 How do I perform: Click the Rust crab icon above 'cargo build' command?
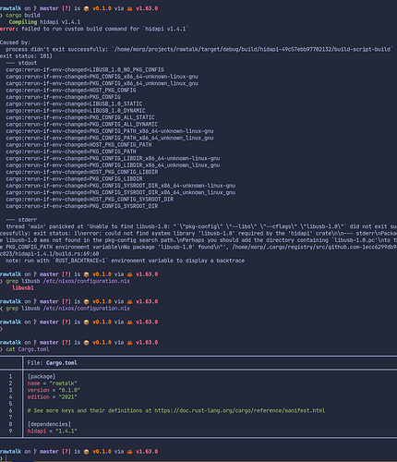click(x=130, y=8)
